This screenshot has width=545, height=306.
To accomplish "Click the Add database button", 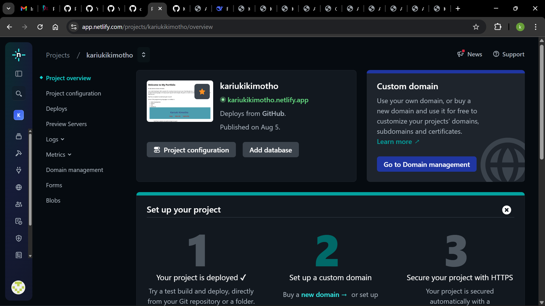I will [x=271, y=150].
